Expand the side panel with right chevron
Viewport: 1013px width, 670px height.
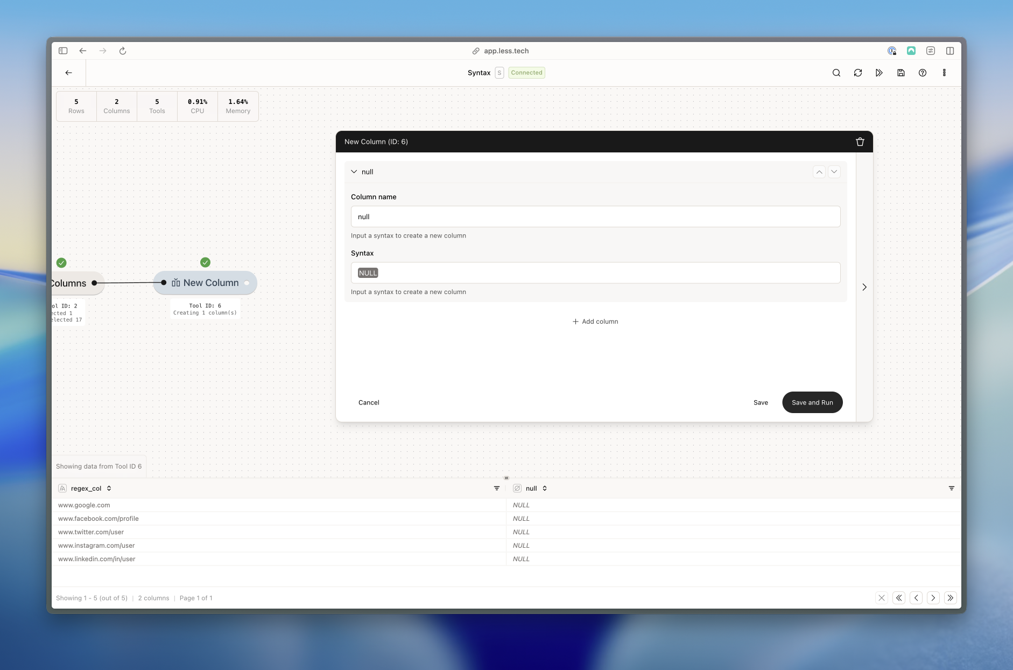click(x=864, y=287)
